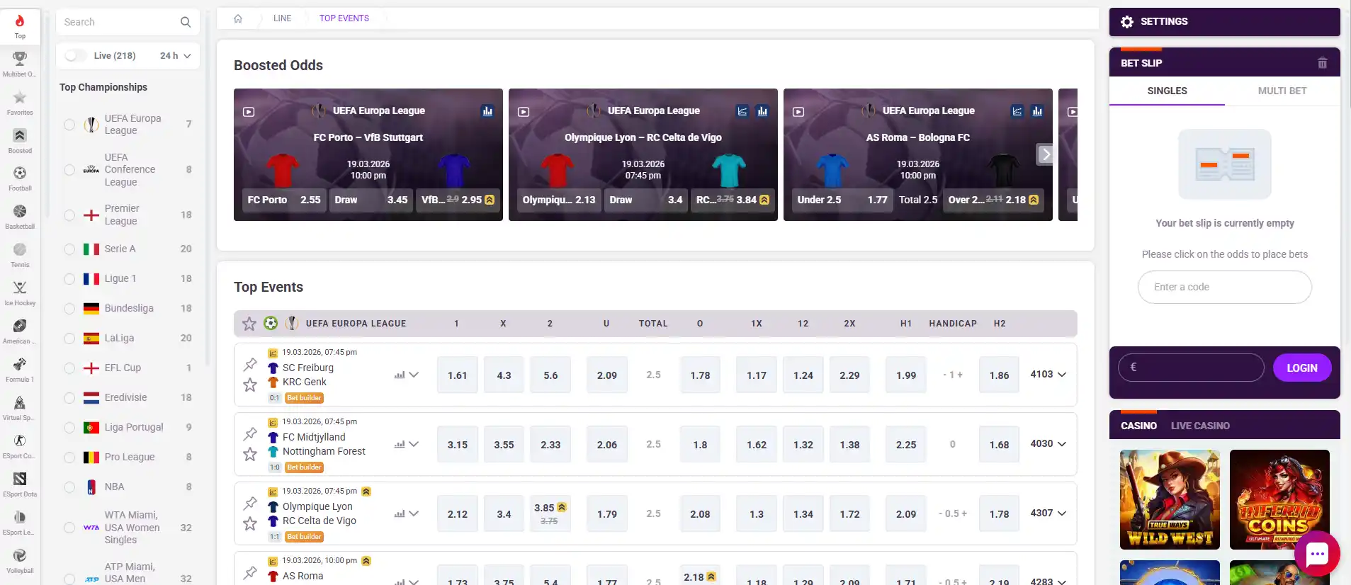This screenshot has width=1351, height=585.
Task: Select American football in the sidebar
Action: coord(20,331)
